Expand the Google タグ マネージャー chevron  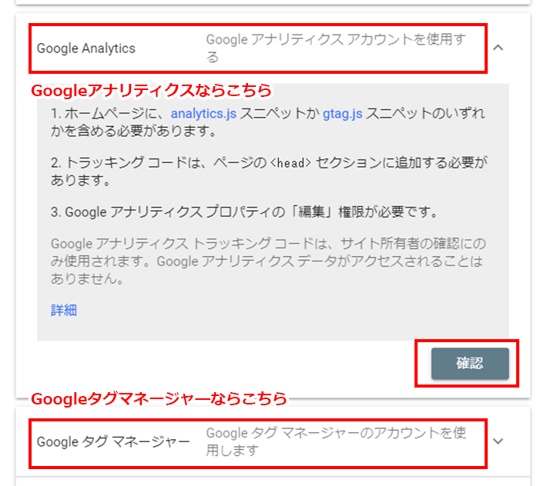tap(498, 441)
